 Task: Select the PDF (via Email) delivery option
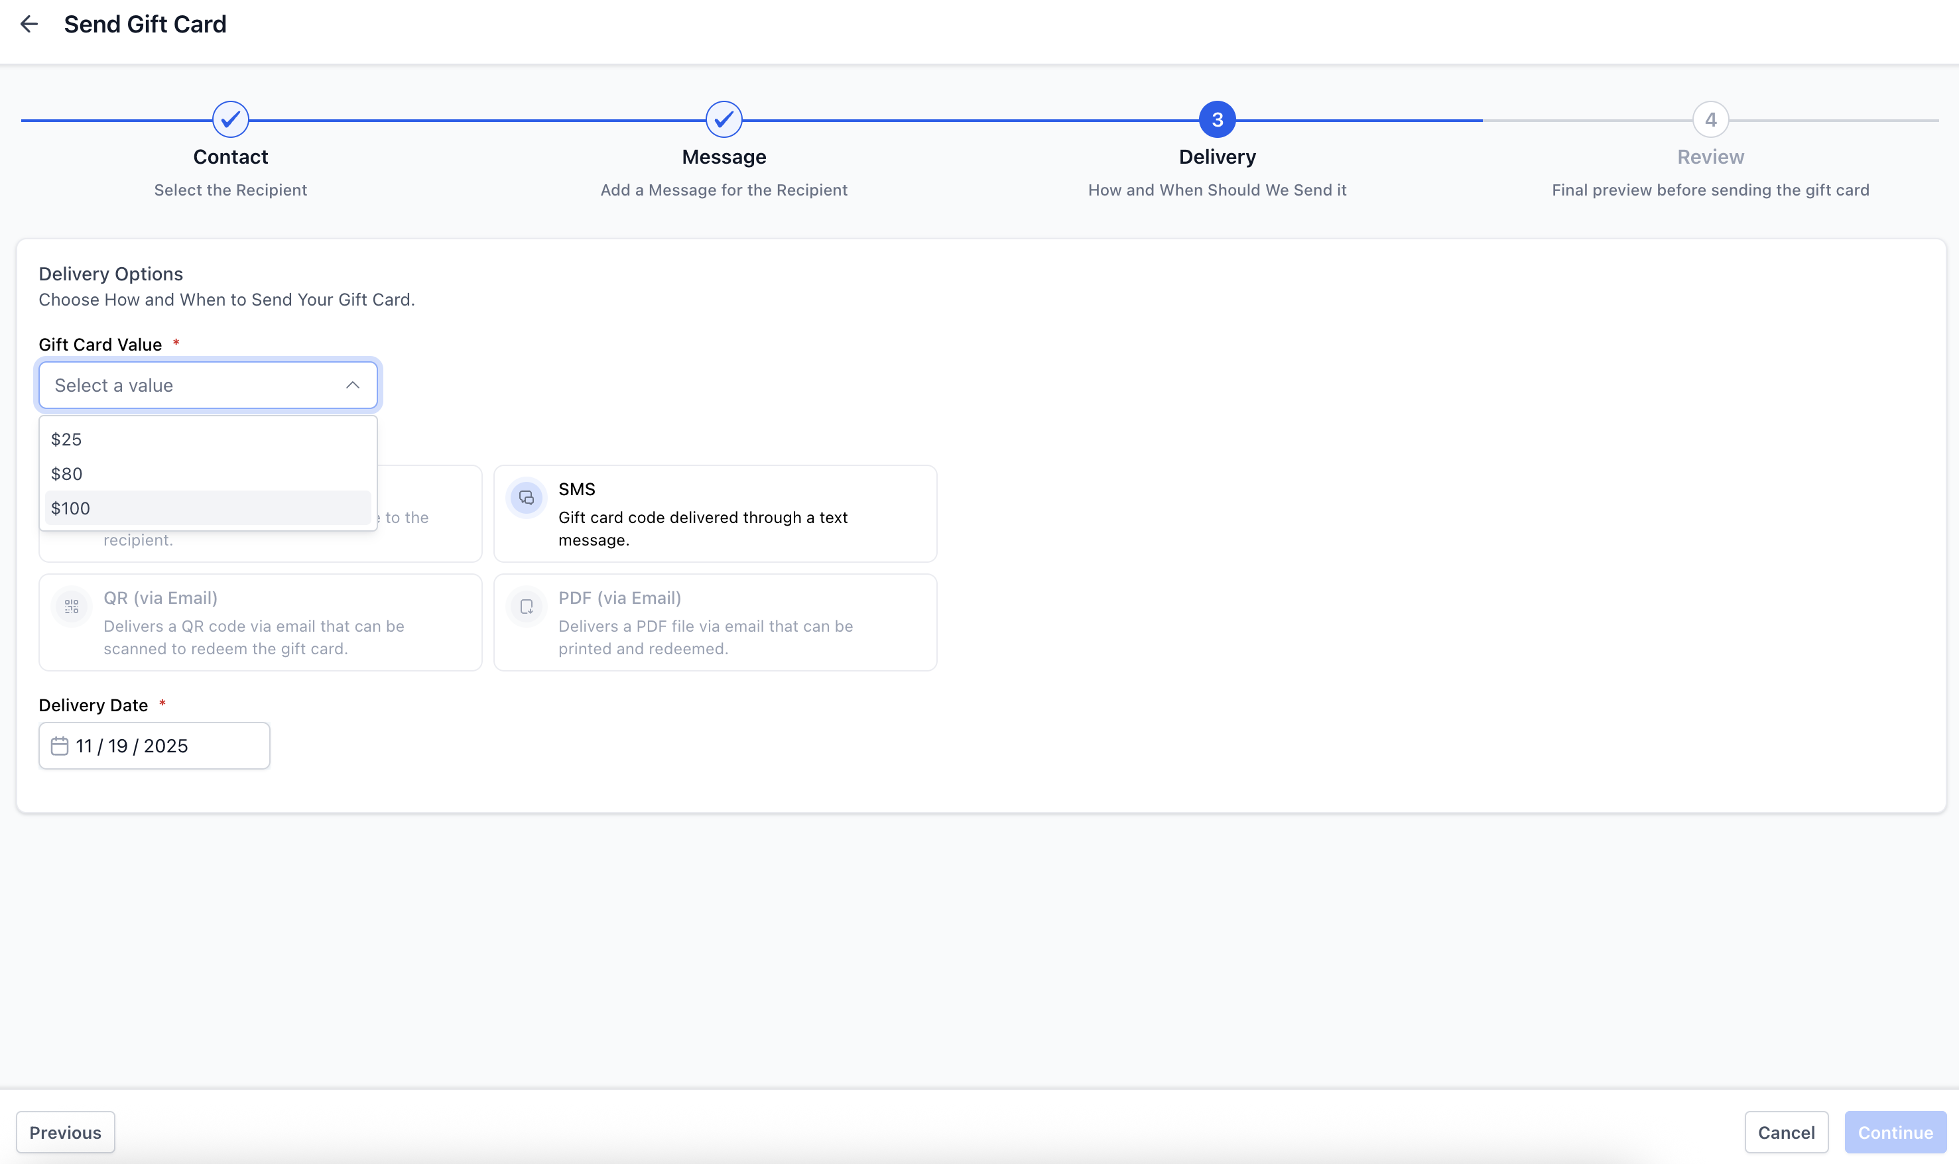(715, 623)
